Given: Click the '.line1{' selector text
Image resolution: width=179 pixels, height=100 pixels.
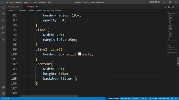Looking at the screenshot, I should pyautogui.click(x=42, y=30).
